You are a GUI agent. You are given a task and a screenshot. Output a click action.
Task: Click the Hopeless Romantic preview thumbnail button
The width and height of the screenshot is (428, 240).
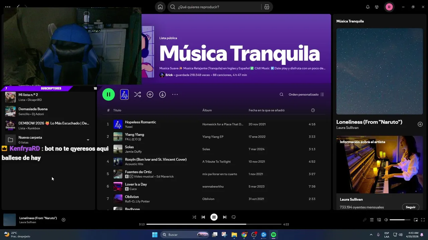click(x=124, y=94)
